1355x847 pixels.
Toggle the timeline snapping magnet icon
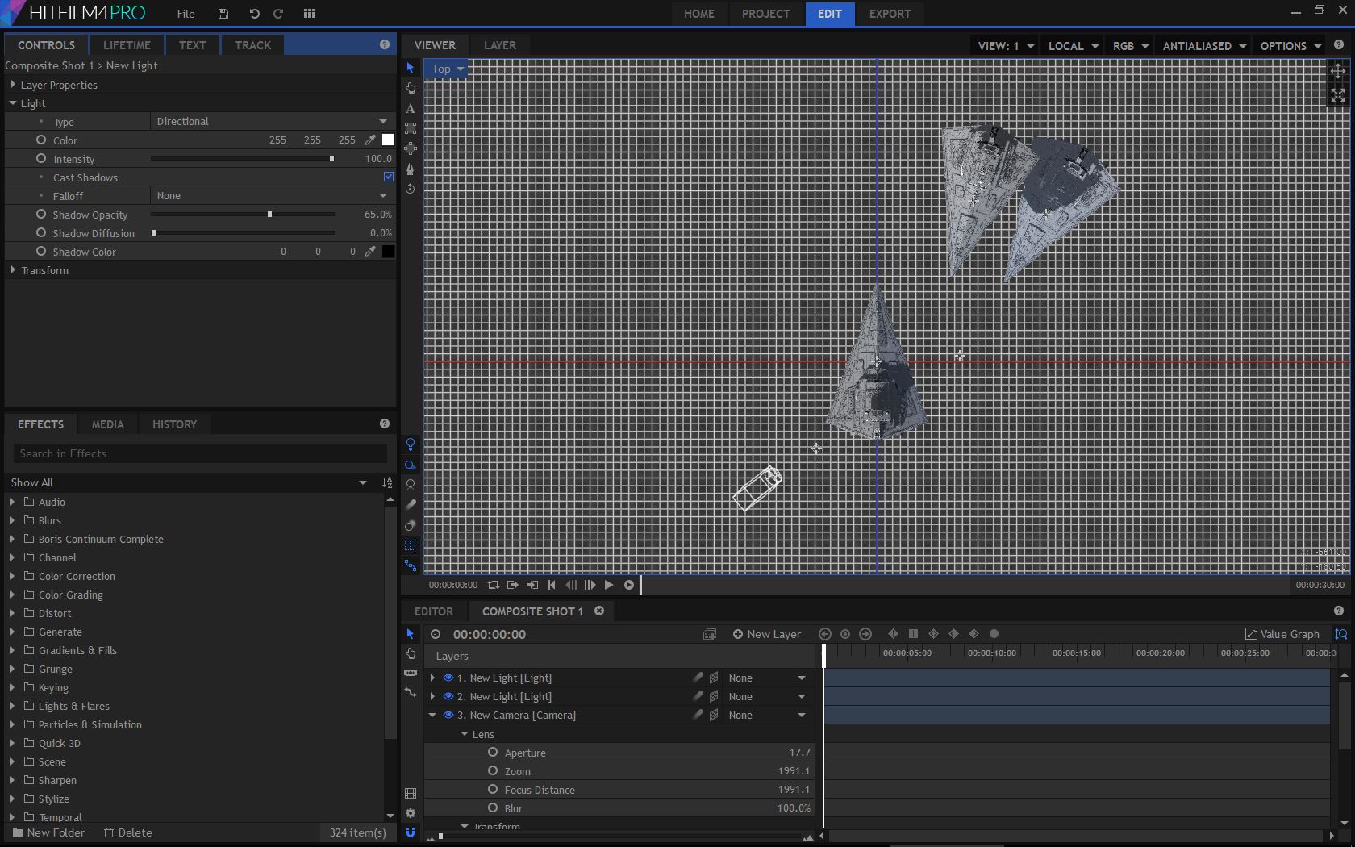tap(411, 832)
